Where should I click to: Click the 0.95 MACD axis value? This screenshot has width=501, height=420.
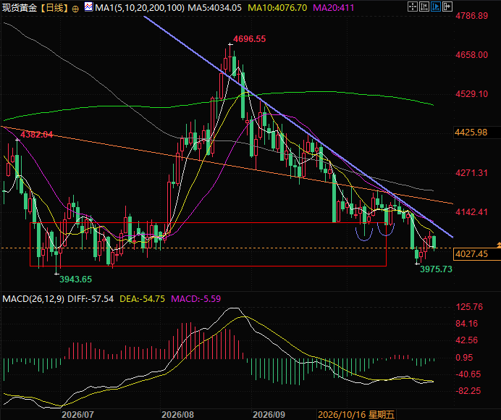(464, 357)
